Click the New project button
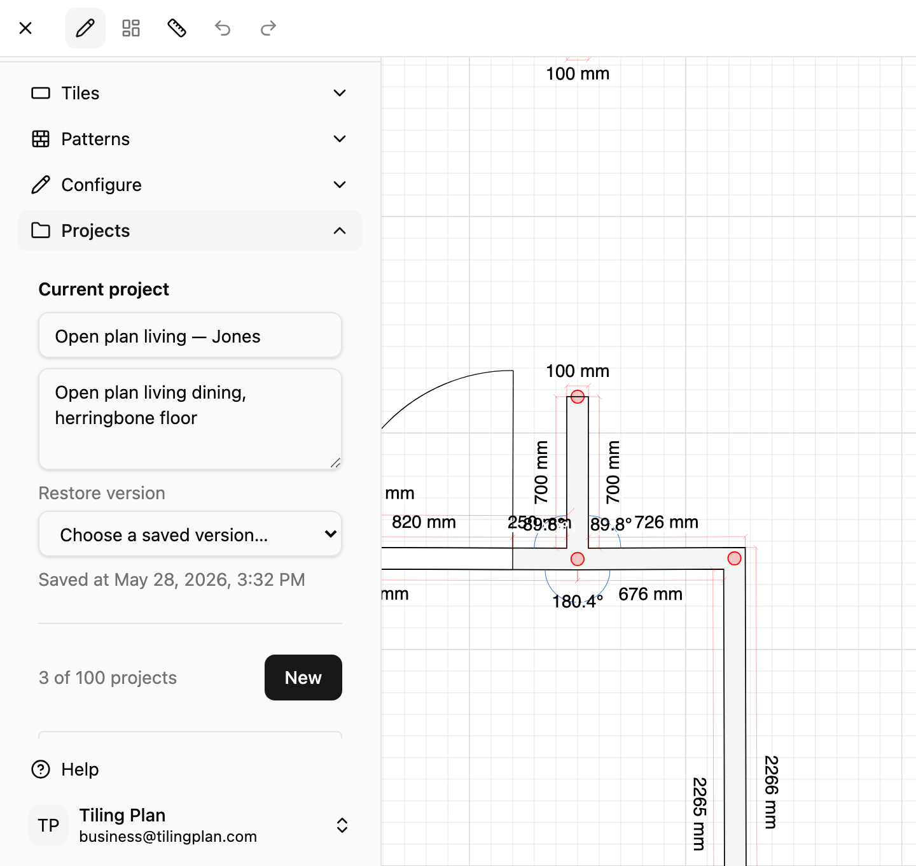Screen dimensions: 916x866 coord(303,678)
